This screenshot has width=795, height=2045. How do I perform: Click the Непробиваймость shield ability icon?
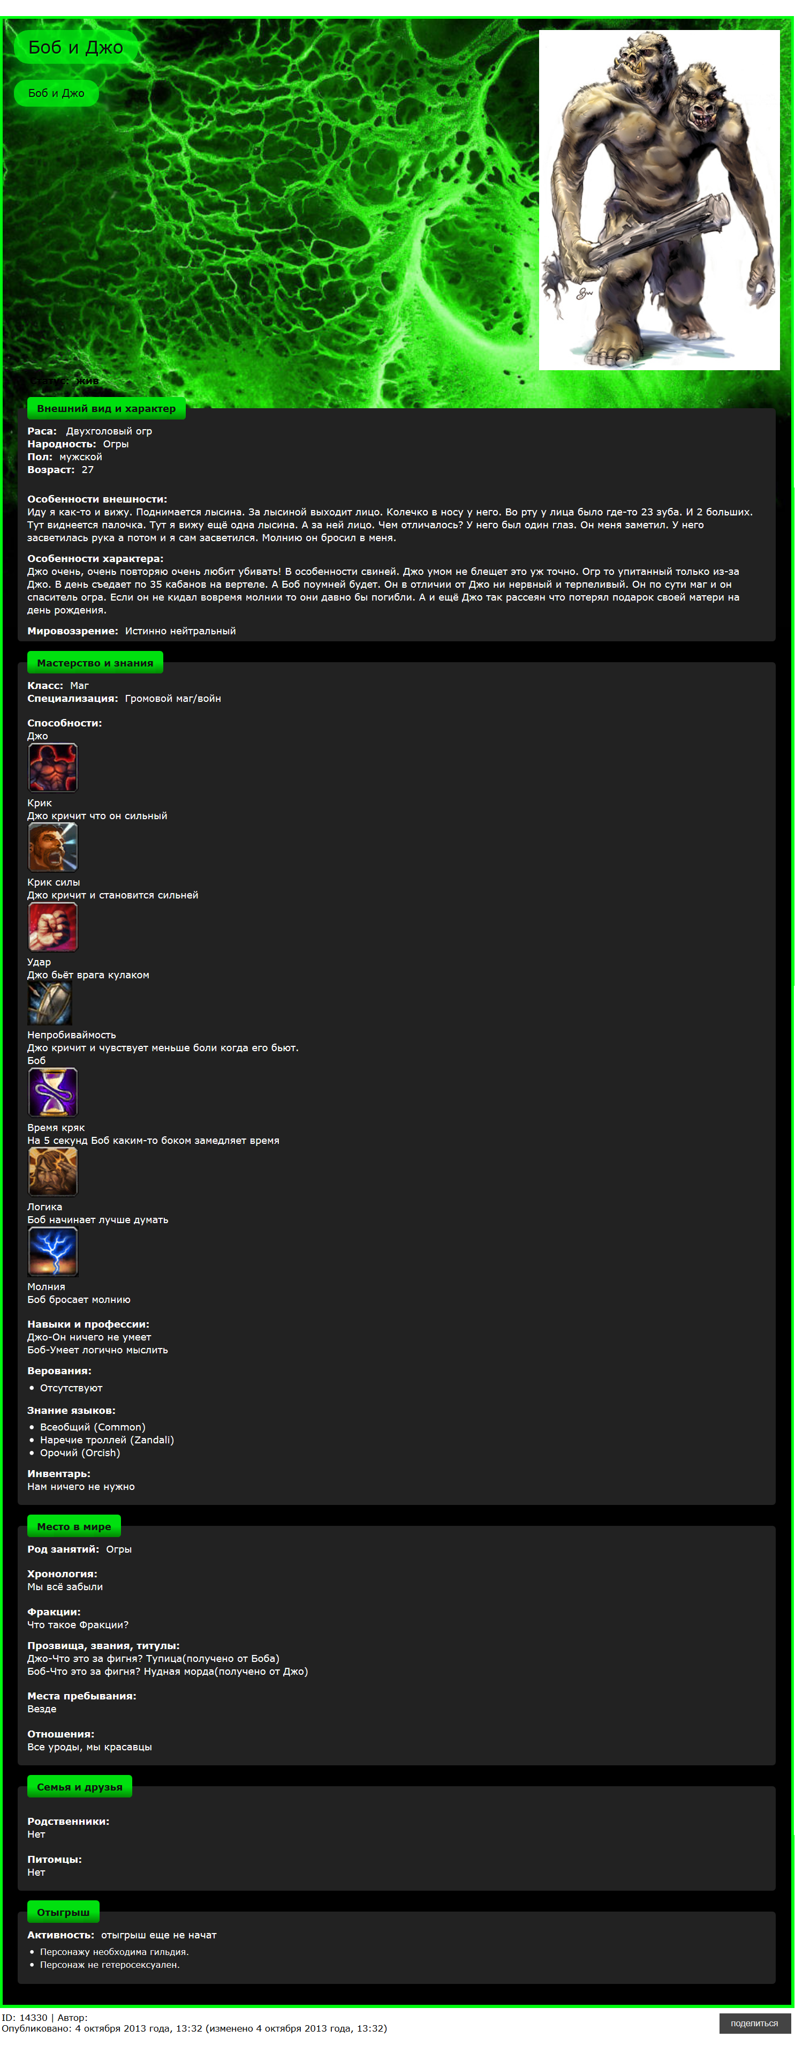50,1002
